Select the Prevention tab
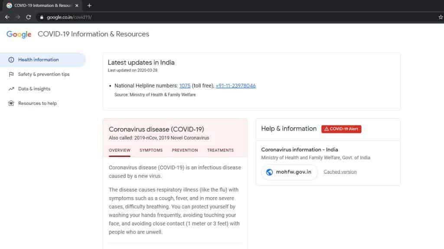The image size is (444, 249). coord(185,150)
